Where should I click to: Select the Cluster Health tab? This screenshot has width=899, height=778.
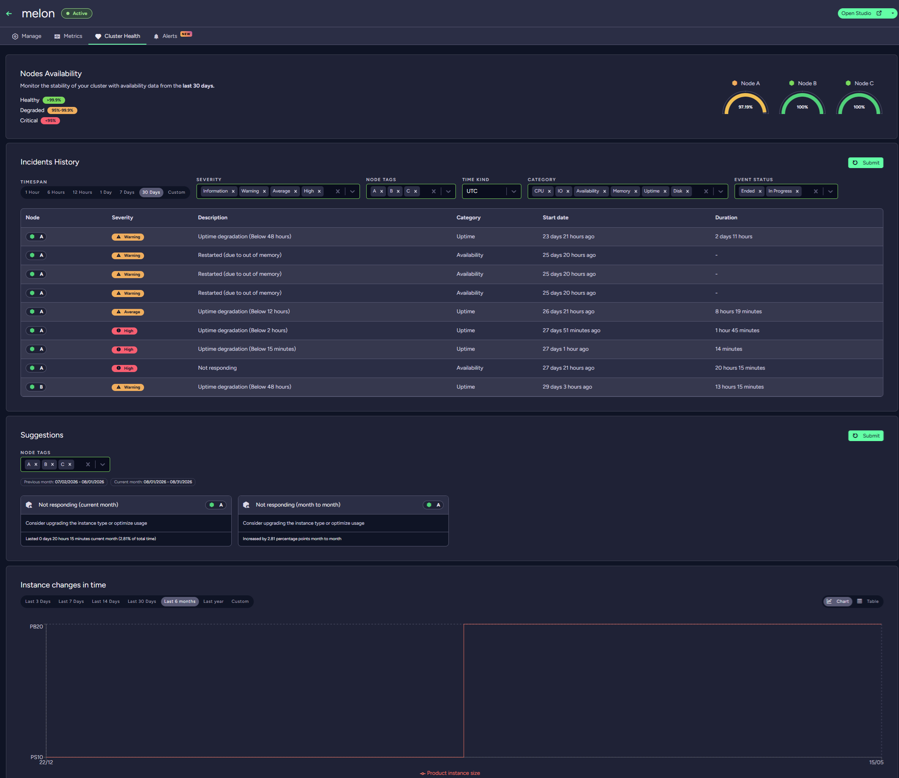click(x=117, y=36)
